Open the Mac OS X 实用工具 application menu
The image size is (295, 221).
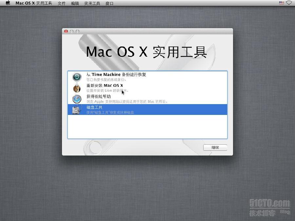[x=34, y=3]
